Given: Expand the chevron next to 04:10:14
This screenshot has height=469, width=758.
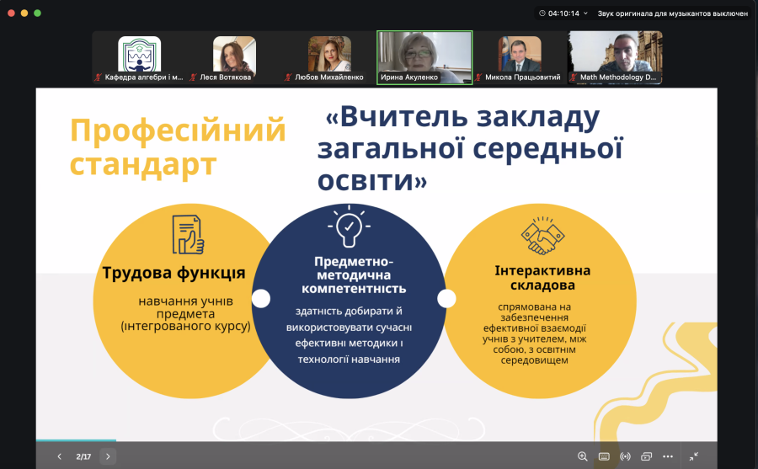Looking at the screenshot, I should tap(585, 13).
